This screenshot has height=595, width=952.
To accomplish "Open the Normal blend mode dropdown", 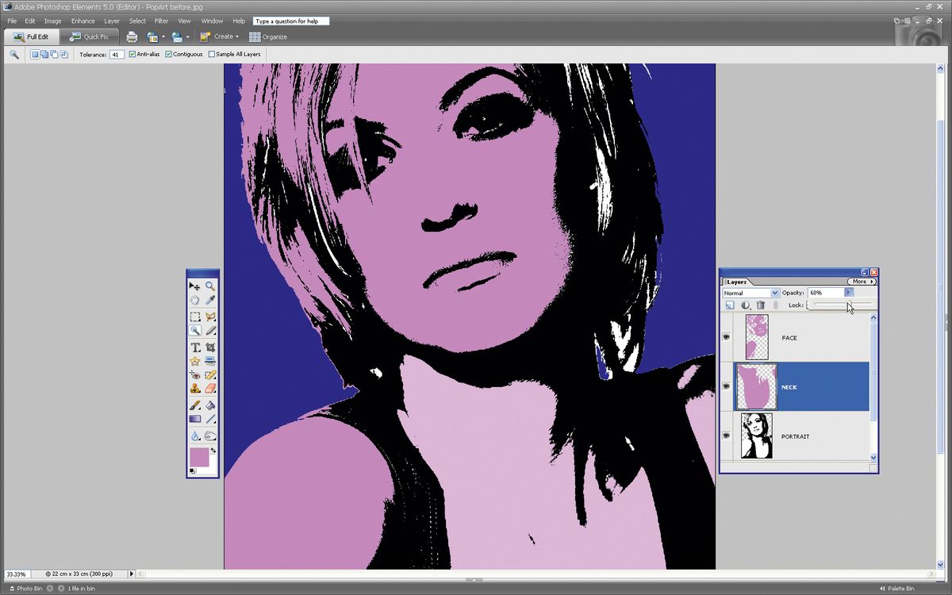I will click(x=773, y=293).
